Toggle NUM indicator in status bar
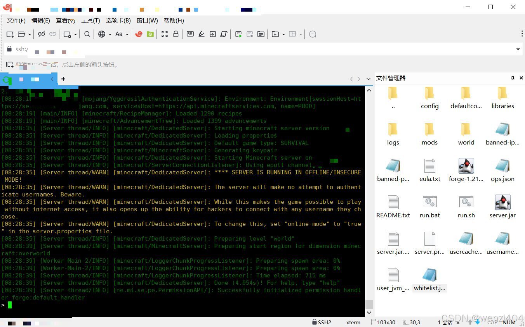The width and height of the screenshot is (525, 327). point(509,322)
